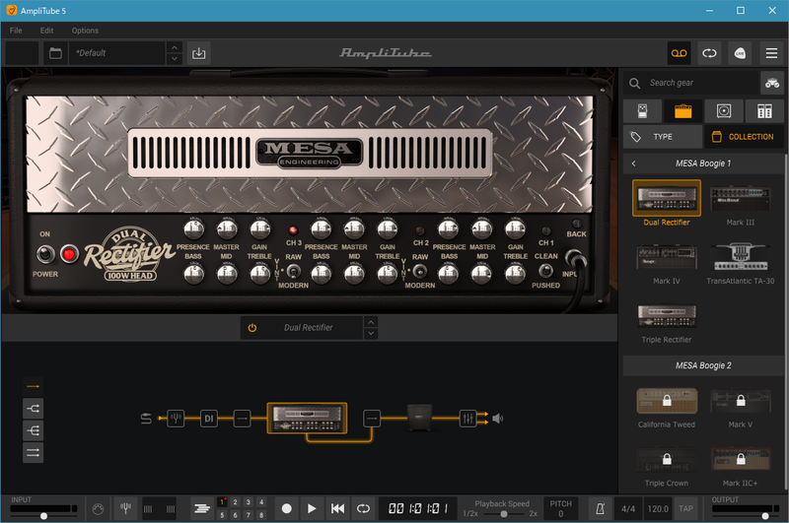This screenshot has height=523, width=789.
Task: Select the rack gear category icon
Action: click(x=764, y=111)
